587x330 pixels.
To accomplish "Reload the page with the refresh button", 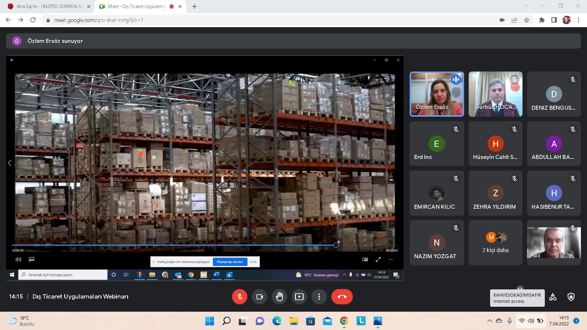I will (x=33, y=20).
